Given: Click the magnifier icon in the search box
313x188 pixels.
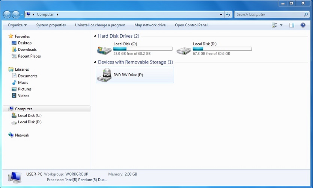Looking at the screenshot, I should click(x=305, y=14).
